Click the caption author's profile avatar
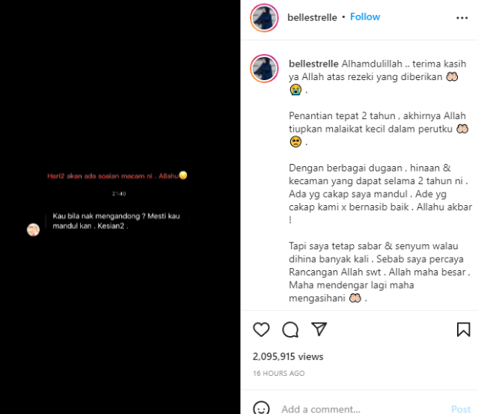The height and width of the screenshot is (414, 478). 264,69
